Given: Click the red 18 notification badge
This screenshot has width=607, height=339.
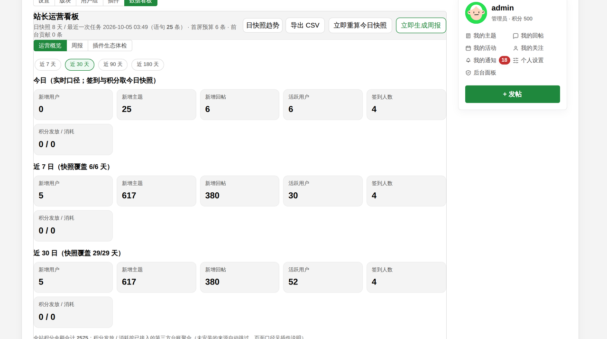Looking at the screenshot, I should [505, 60].
